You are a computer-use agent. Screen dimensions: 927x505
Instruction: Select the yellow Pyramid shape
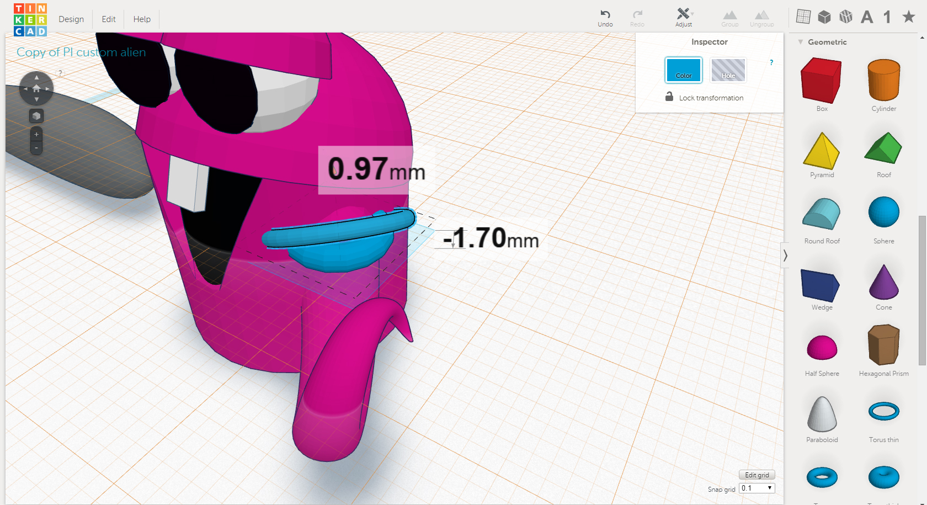tap(822, 151)
